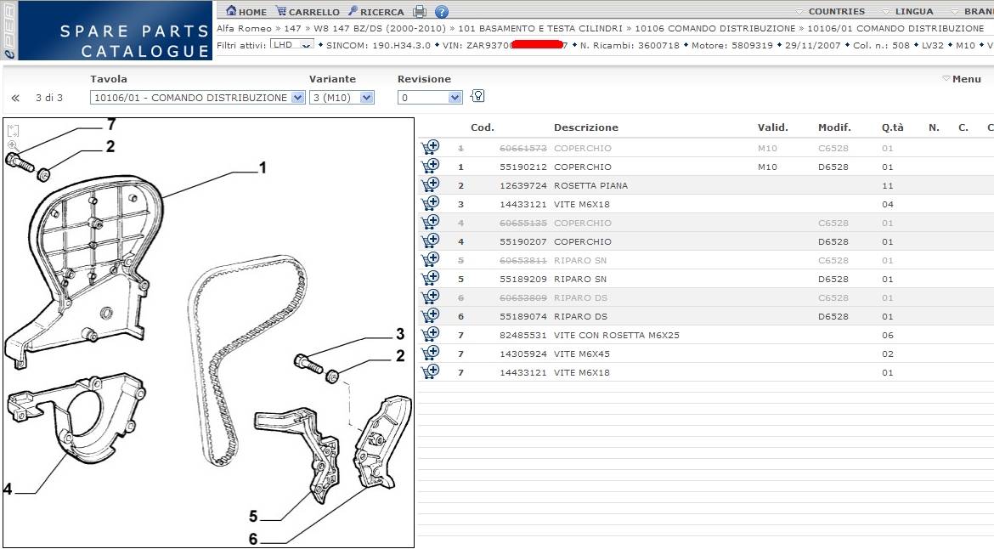Image resolution: width=994 pixels, height=549 pixels.
Task: Add struck-through RIPARO SN 60653811 to cart
Action: (x=431, y=260)
